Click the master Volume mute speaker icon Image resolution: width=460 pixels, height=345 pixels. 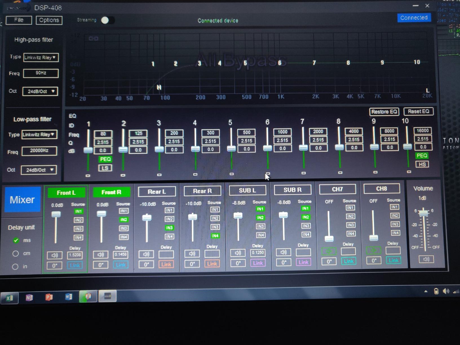click(426, 259)
